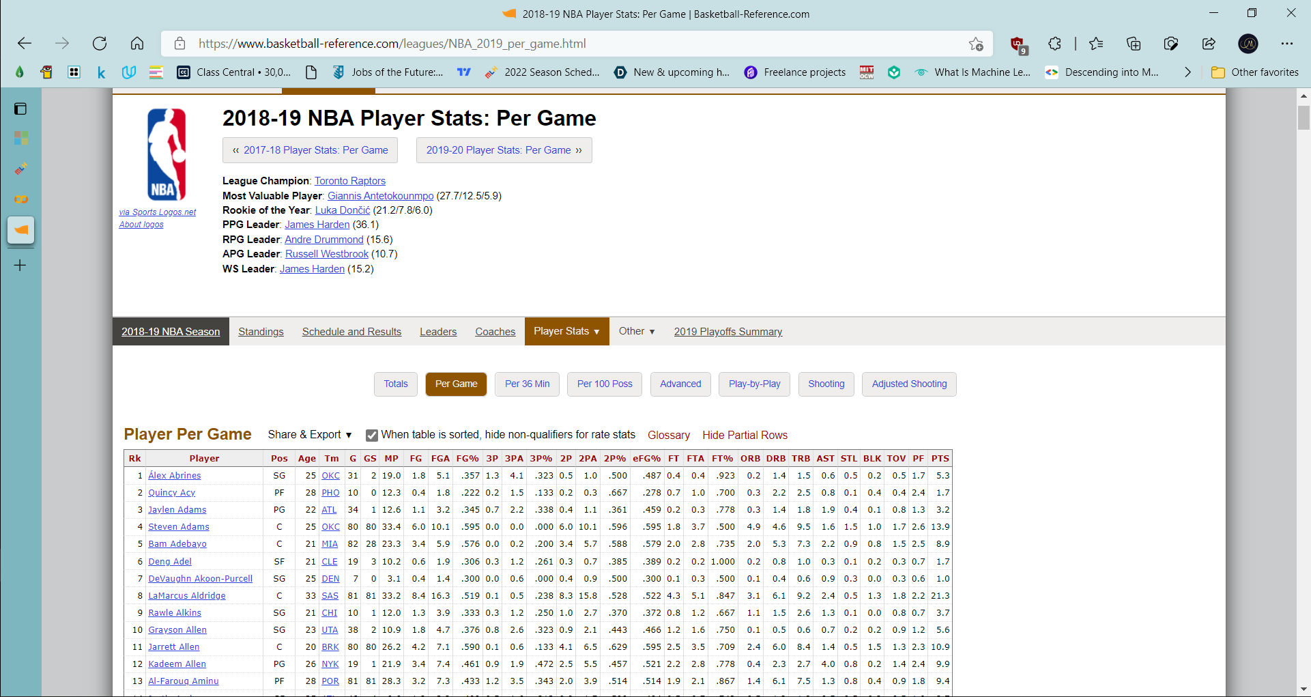Open the Extensions puzzle menu
This screenshot has width=1311, height=697.
pos(1054,44)
